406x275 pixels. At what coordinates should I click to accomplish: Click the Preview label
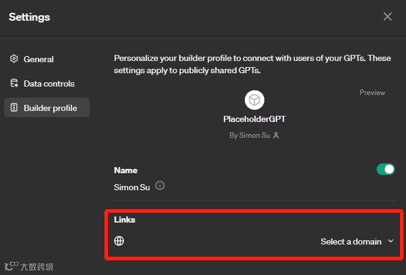pos(372,93)
